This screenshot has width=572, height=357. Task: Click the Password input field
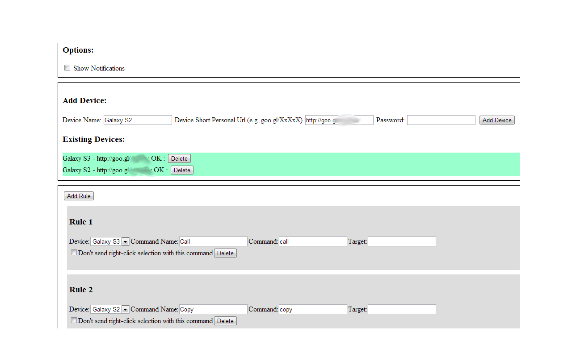pos(441,120)
